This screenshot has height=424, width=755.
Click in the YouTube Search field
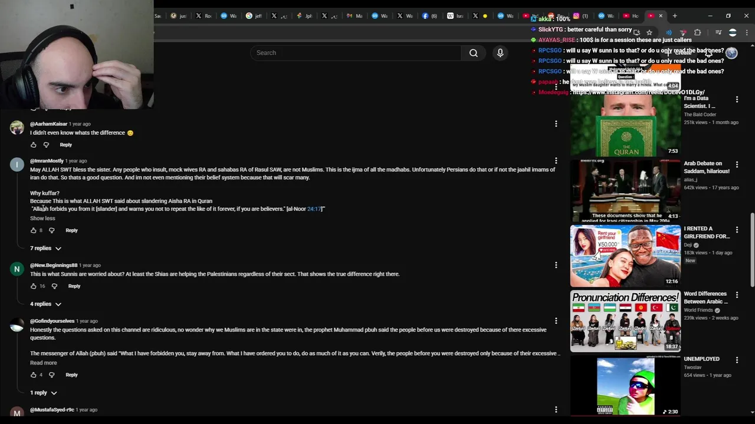tap(356, 53)
